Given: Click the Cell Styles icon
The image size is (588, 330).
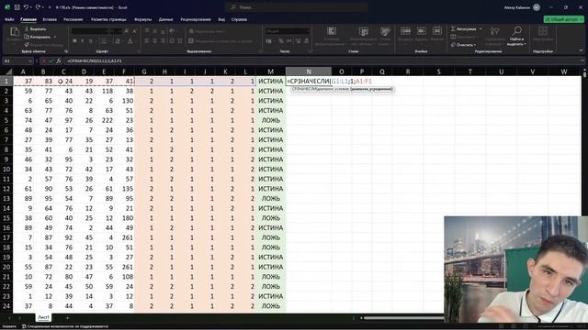Looking at the screenshot, I should tap(385, 31).
